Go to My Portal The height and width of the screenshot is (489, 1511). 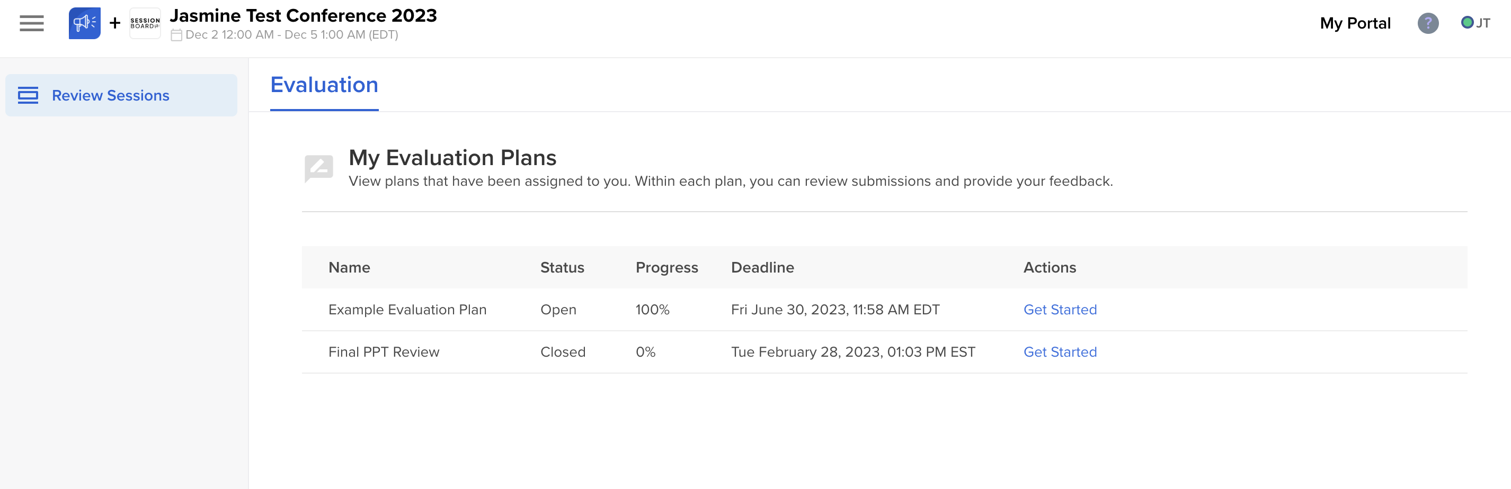pos(1355,23)
